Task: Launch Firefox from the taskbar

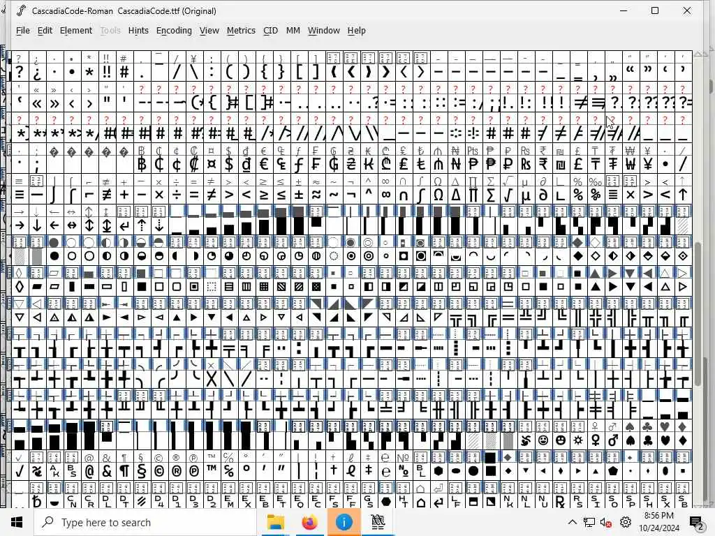Action: click(309, 522)
